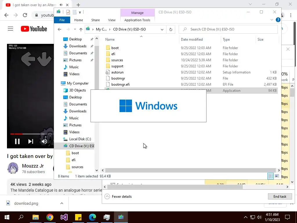
Task: Open pinned Pictures in Quick access
Action: point(75,60)
